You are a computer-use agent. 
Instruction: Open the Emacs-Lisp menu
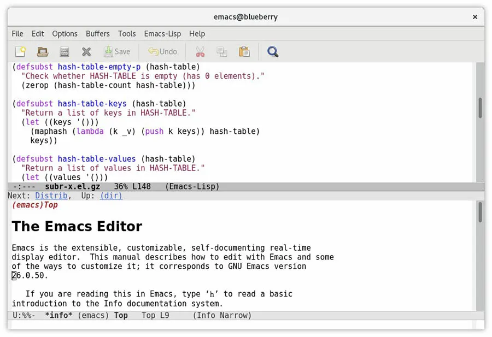pos(162,33)
